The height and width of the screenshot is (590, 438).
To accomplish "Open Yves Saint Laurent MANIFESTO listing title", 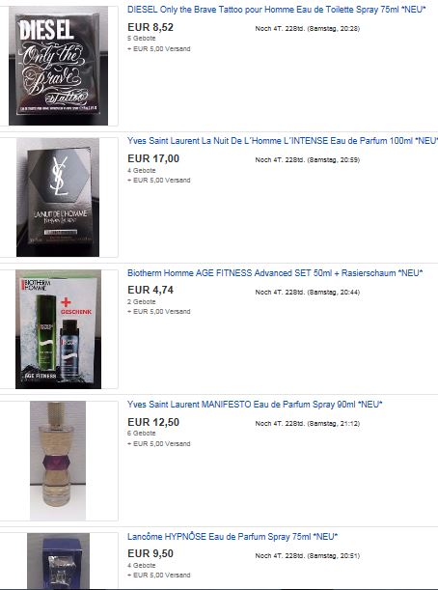I will click(255, 405).
